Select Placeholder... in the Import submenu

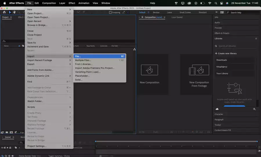pyautogui.click(x=99, y=76)
